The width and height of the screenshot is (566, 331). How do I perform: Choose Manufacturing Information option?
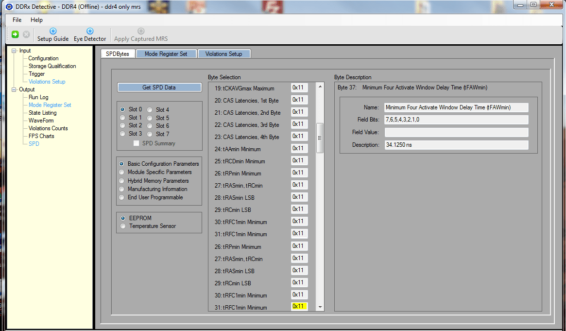point(121,189)
